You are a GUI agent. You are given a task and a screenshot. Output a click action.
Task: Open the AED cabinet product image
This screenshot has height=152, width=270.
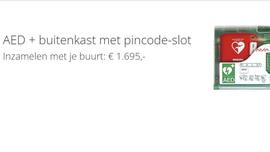(x=242, y=57)
